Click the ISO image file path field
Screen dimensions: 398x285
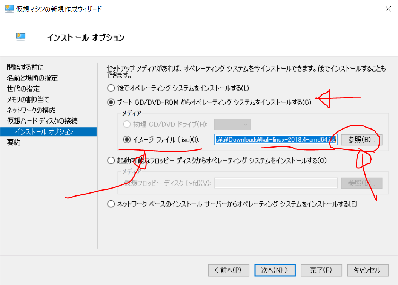(275, 140)
